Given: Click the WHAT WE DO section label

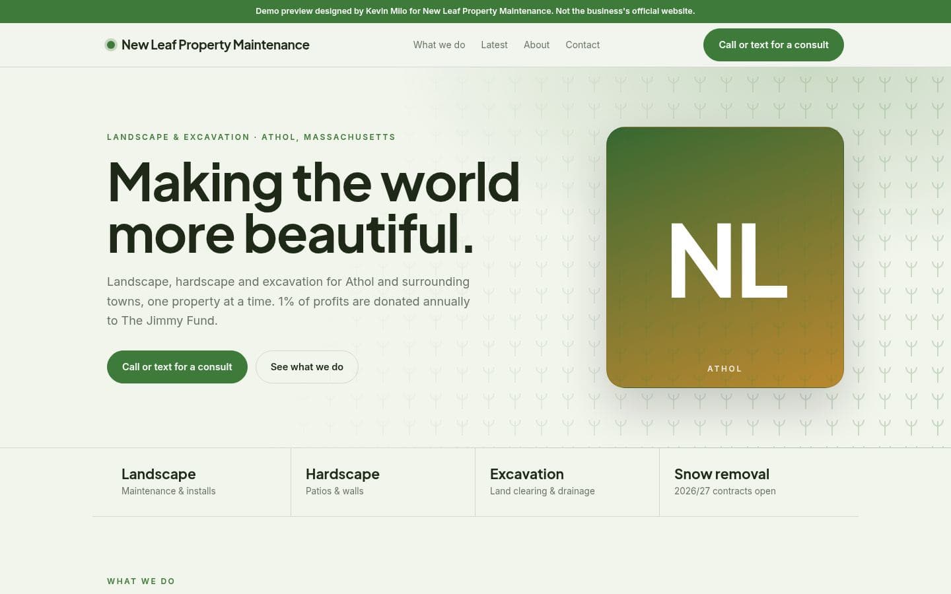Looking at the screenshot, I should point(141,581).
